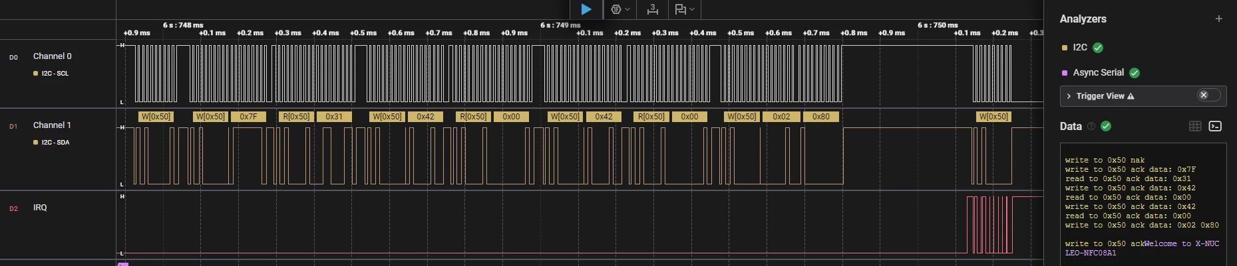Select the 0x31 decoded data bubble
Screen dimensions: 1237x266
click(x=334, y=117)
